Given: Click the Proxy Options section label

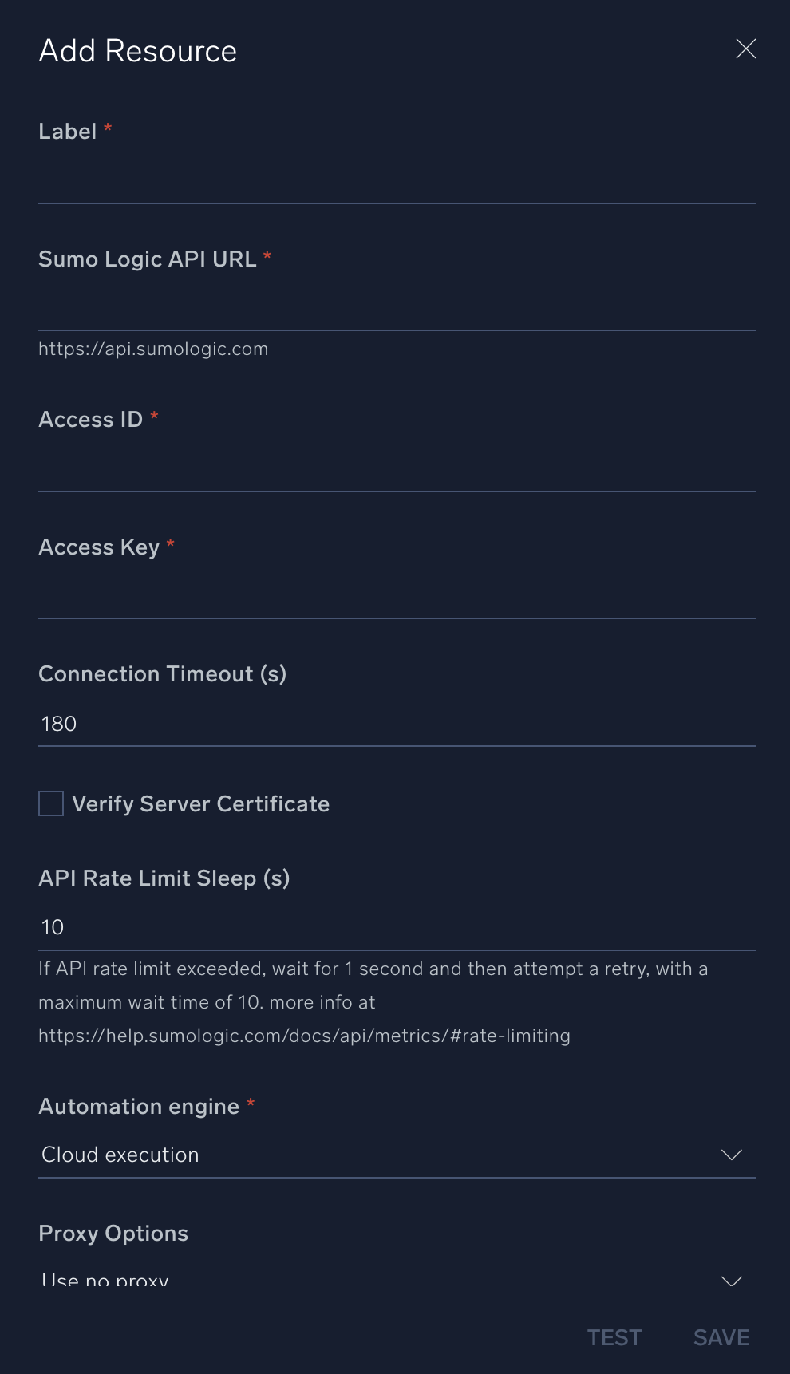Looking at the screenshot, I should click(113, 1233).
